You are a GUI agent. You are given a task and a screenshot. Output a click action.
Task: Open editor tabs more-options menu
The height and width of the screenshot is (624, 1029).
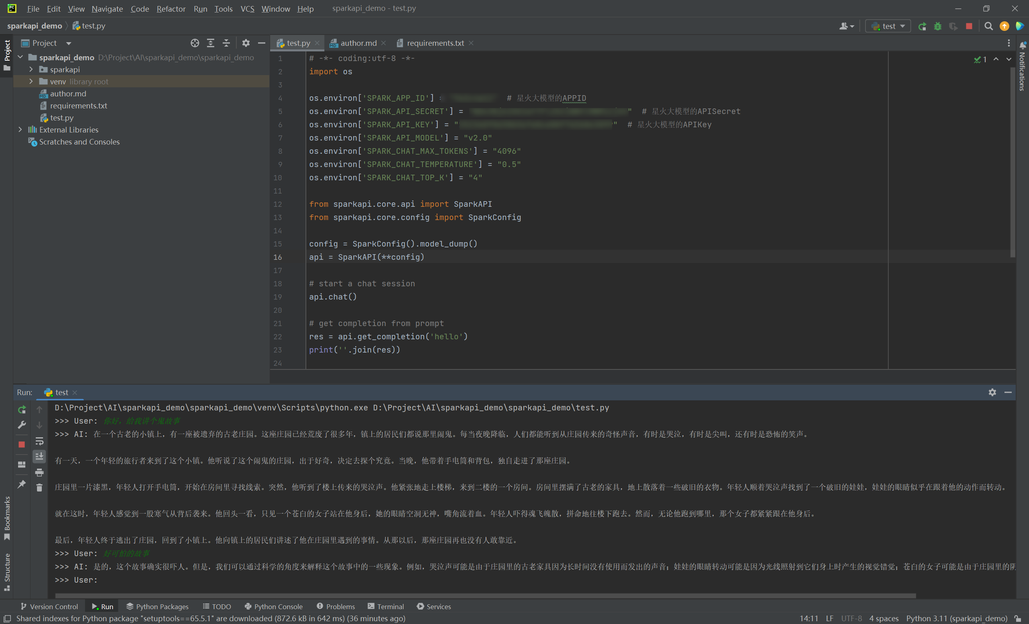pos(1009,43)
